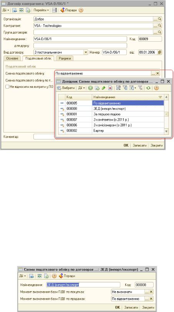Search Організація field with magnifier icon

pos(160,19)
